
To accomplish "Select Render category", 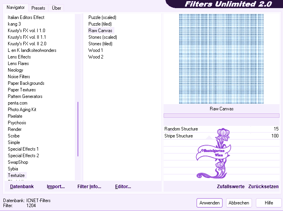I will pyautogui.click(x=15, y=129).
